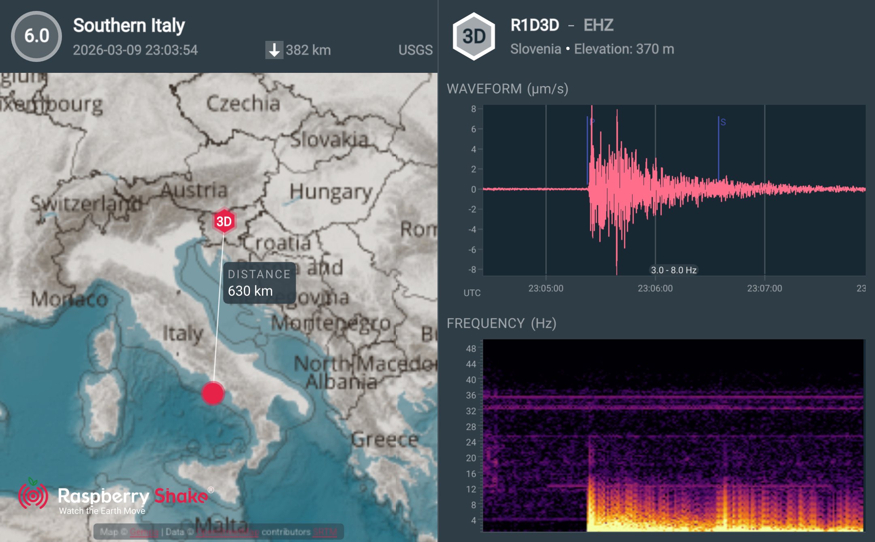This screenshot has width=875, height=542.
Task: Click the frequency spectrogram plot
Action: (672, 435)
